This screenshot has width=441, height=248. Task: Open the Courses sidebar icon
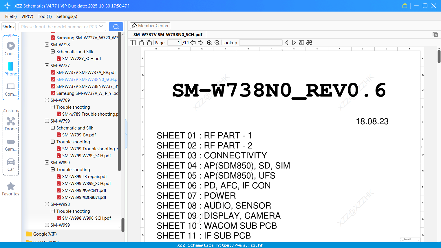[11, 49]
